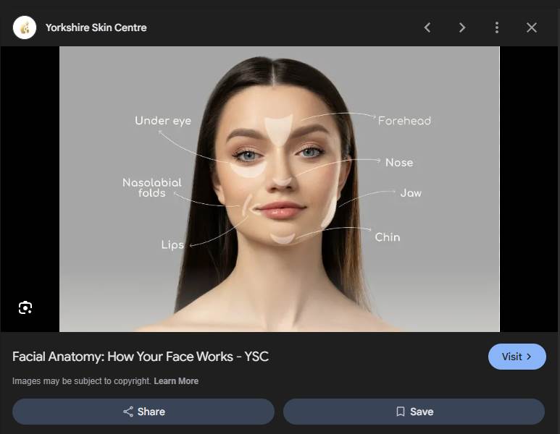Viewport: 560px width, 434px height.
Task: Visit the source website
Action: point(517,357)
